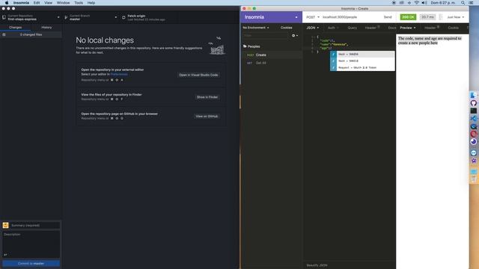This screenshot has height=269, width=479.
Task: Click the commit author avatar
Action: (x=5, y=226)
